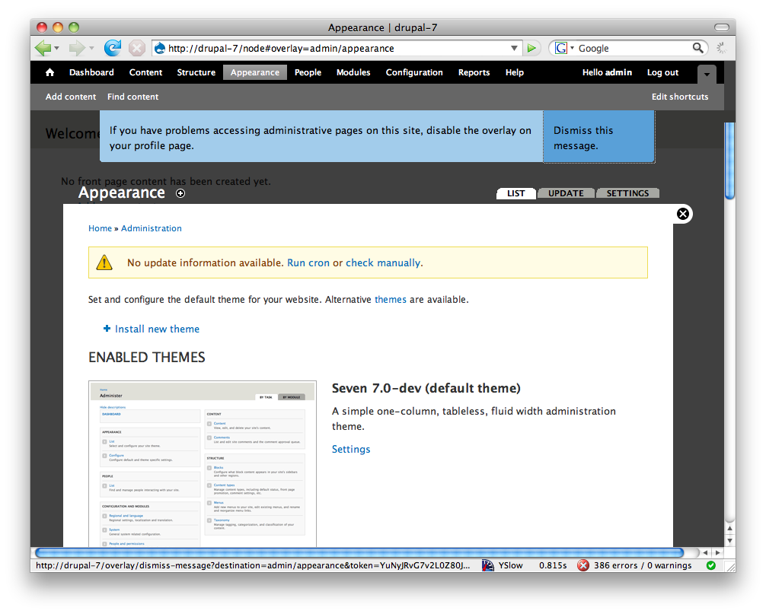The image size is (766, 614).
Task: Click the Home icon in the admin toolbar
Action: 49,72
